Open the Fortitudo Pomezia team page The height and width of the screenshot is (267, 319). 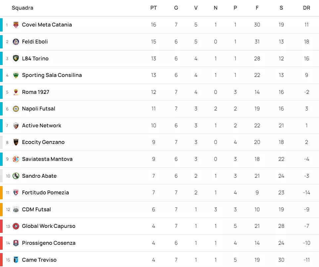[45, 192]
